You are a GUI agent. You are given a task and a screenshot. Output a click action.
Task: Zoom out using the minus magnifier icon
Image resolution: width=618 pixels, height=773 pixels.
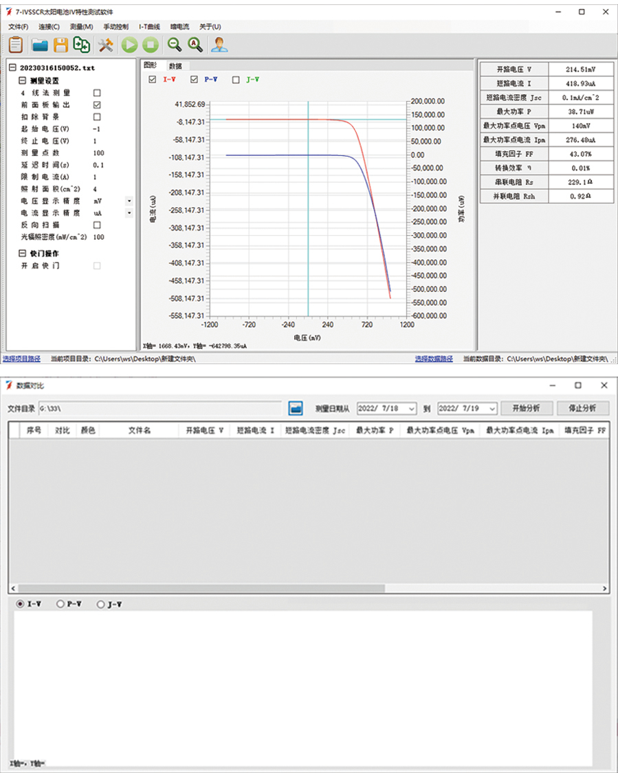[175, 45]
